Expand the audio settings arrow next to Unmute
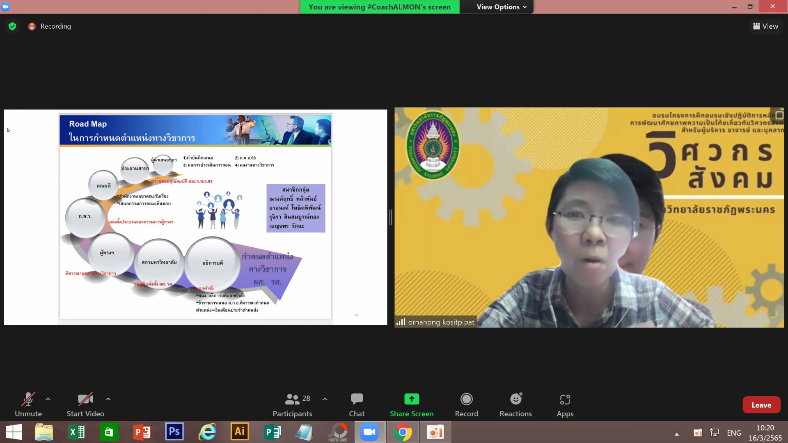 [48, 399]
